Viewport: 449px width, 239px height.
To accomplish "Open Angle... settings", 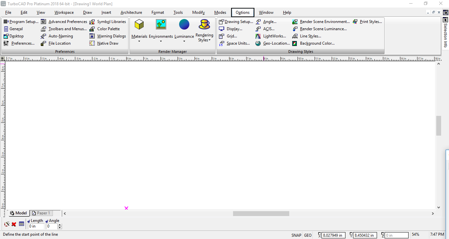I will [266, 22].
